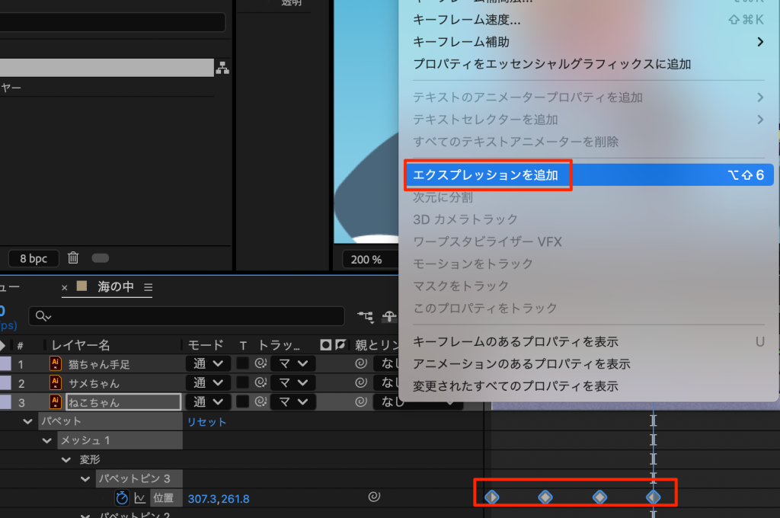Open blend mode dropdown for 猫ちゃん手足
Viewport: 780px width, 518px height.
pos(207,363)
